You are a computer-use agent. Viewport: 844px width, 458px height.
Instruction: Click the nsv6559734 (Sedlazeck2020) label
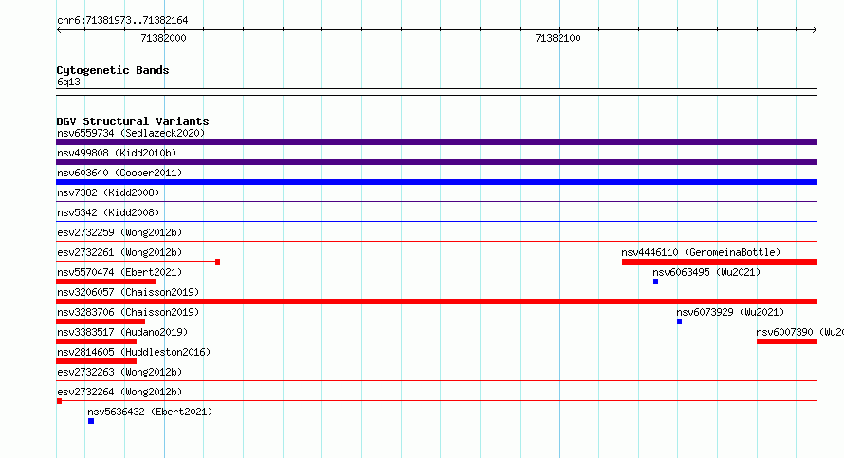tap(131, 133)
